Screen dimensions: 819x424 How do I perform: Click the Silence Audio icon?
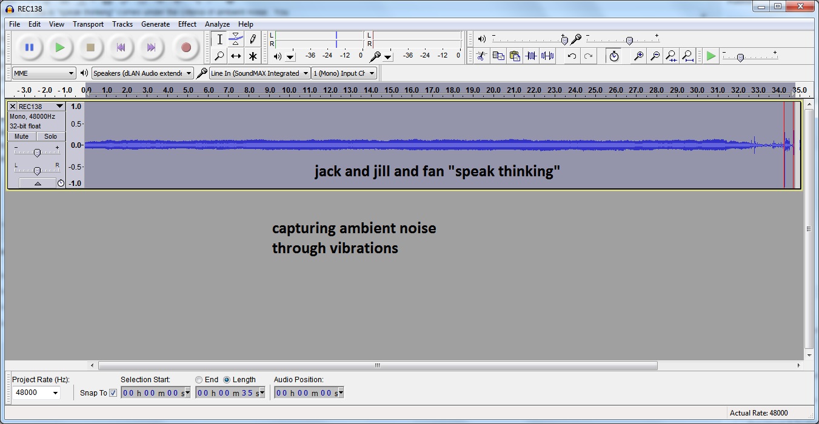pos(547,56)
